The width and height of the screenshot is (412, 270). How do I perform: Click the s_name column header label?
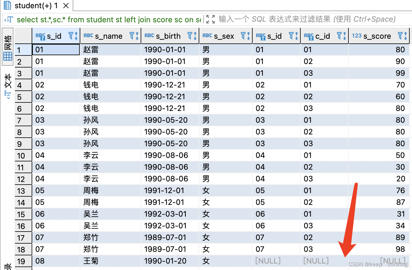[109, 36]
